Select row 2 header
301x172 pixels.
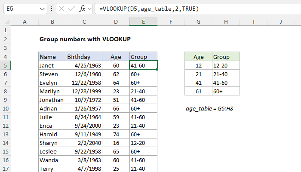point(5,39)
